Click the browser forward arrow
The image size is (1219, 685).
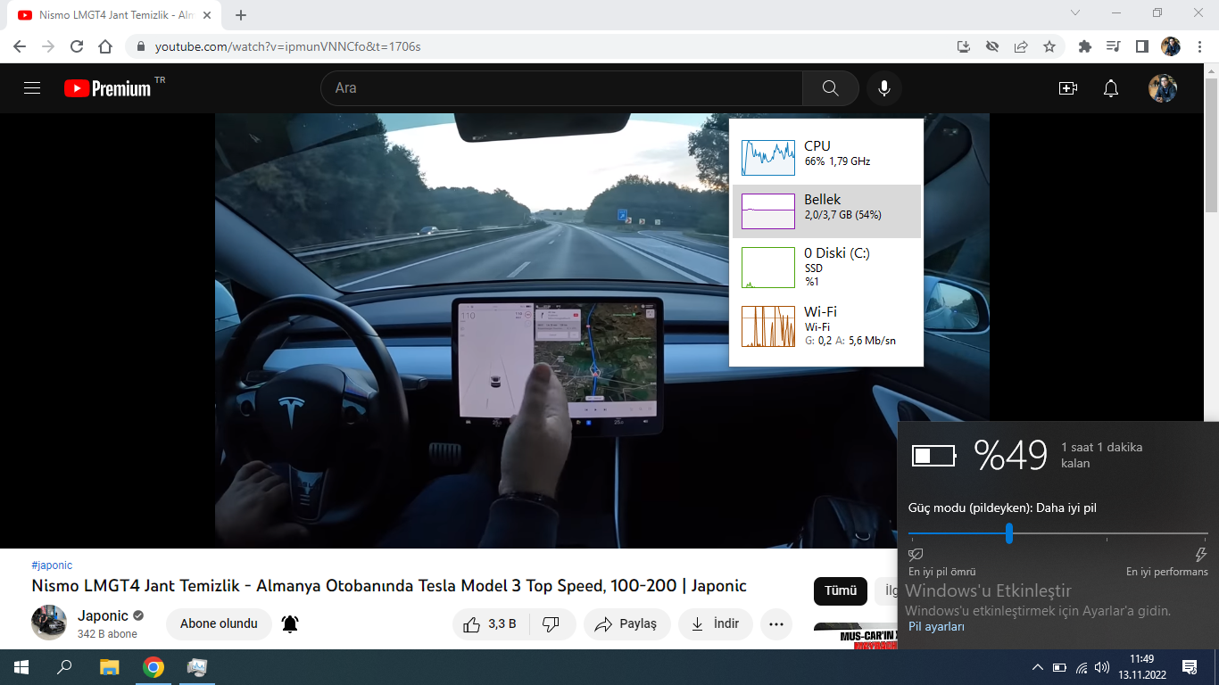point(48,46)
